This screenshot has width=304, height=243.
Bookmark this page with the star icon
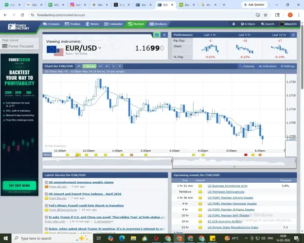(266, 15)
